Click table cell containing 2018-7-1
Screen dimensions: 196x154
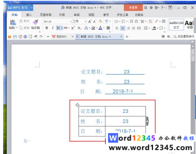125,131
